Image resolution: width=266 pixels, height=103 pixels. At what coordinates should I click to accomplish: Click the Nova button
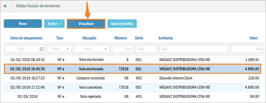[x=23, y=23]
